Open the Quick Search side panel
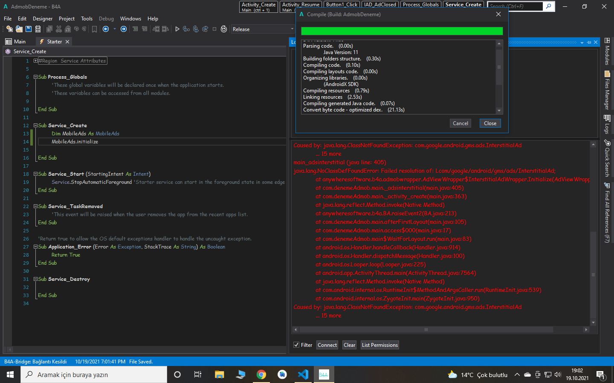 pyautogui.click(x=607, y=158)
